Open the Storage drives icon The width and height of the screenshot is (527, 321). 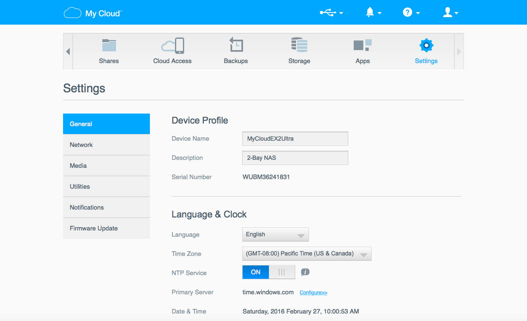pyautogui.click(x=299, y=45)
